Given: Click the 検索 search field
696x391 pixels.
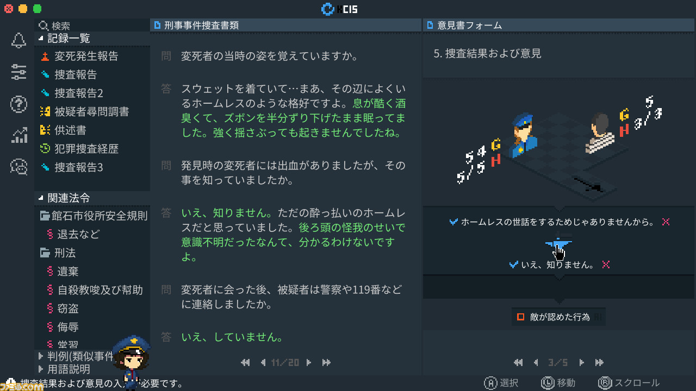Looking at the screenshot, I should tap(92, 26).
